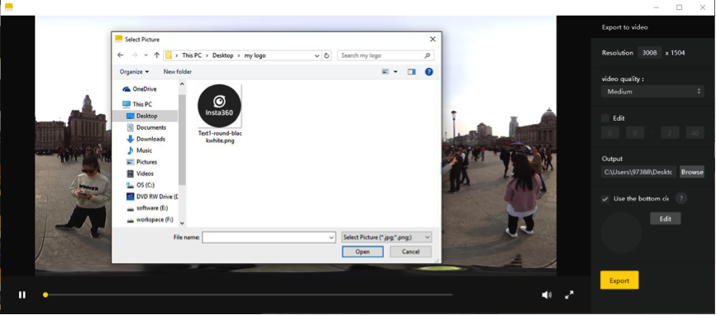Enable the Edit checkbox
Image resolution: width=716 pixels, height=315 pixels.
coord(605,118)
